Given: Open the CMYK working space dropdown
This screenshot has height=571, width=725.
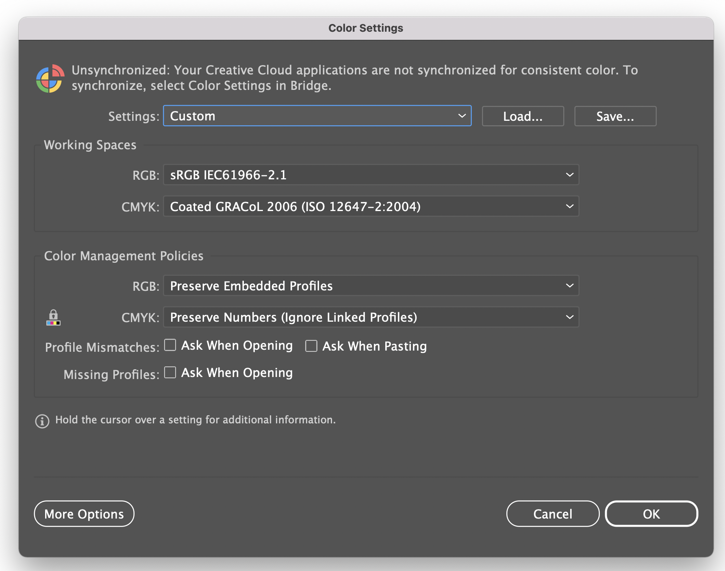Looking at the screenshot, I should coord(371,206).
